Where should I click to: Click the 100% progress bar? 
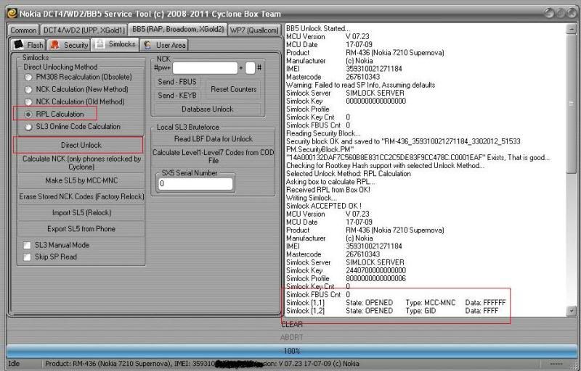(x=290, y=351)
